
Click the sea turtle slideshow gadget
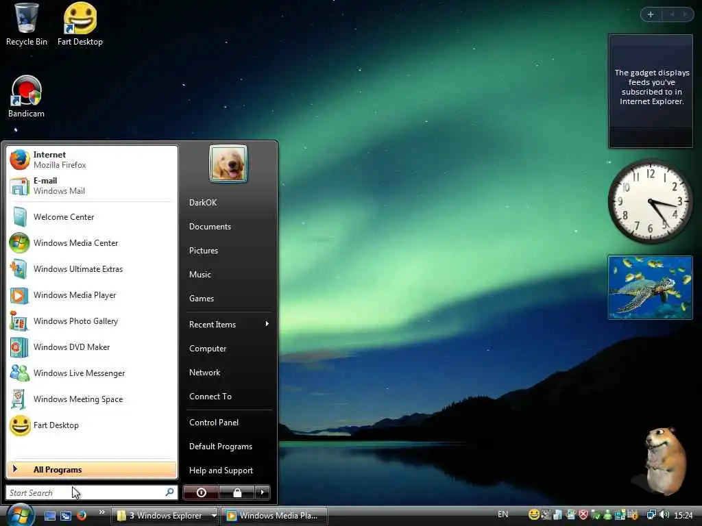pos(650,287)
